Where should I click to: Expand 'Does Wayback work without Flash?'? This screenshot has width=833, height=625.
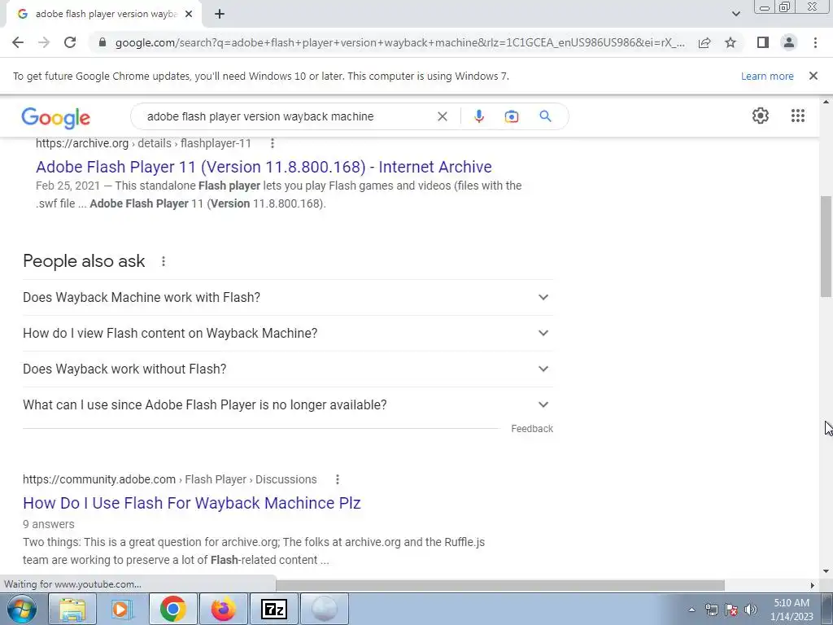288,369
